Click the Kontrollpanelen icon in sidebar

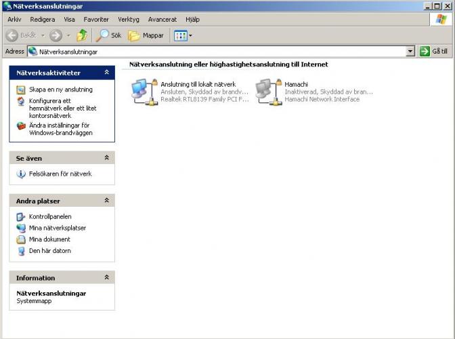point(21,217)
